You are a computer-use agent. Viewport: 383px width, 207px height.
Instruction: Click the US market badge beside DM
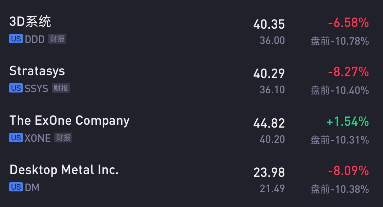[x=16, y=187]
